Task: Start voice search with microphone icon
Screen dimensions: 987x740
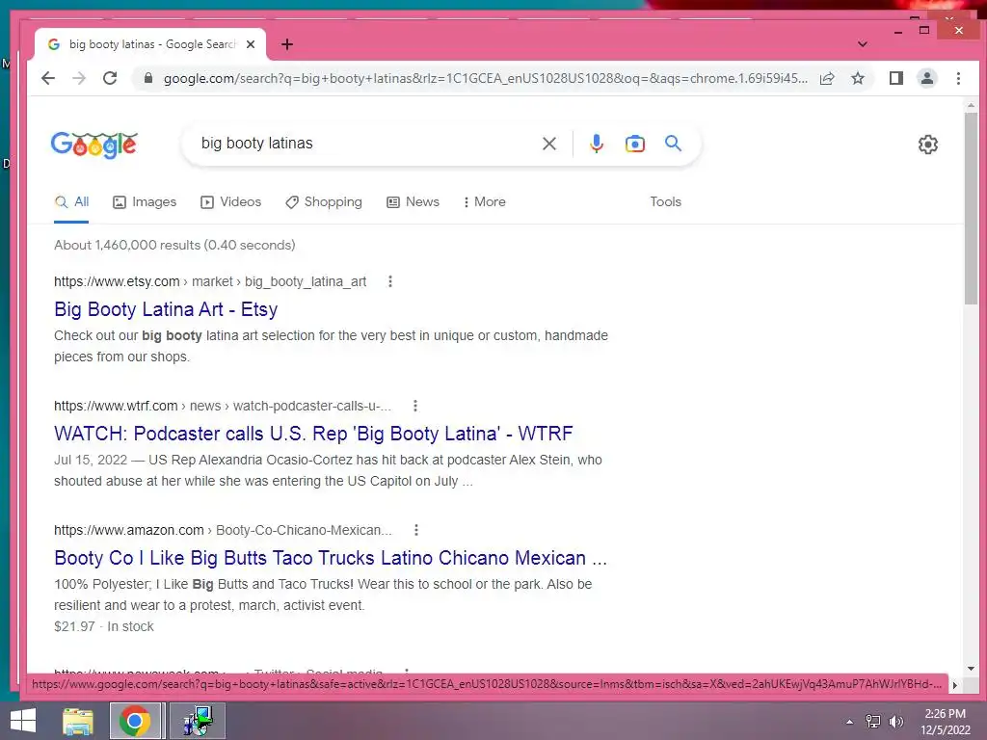Action: (596, 144)
